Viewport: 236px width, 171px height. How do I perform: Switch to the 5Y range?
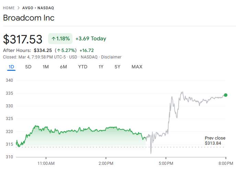click(117, 67)
